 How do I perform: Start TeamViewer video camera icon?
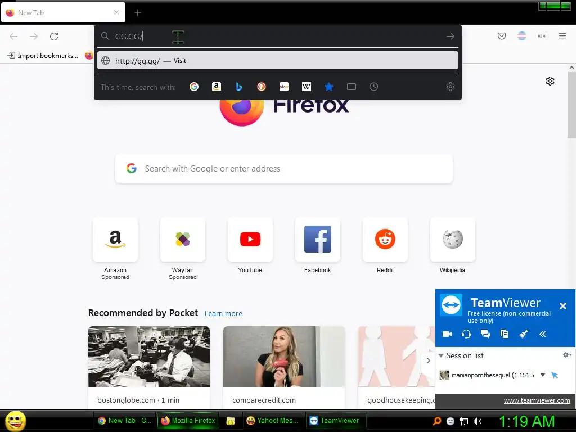click(447, 334)
